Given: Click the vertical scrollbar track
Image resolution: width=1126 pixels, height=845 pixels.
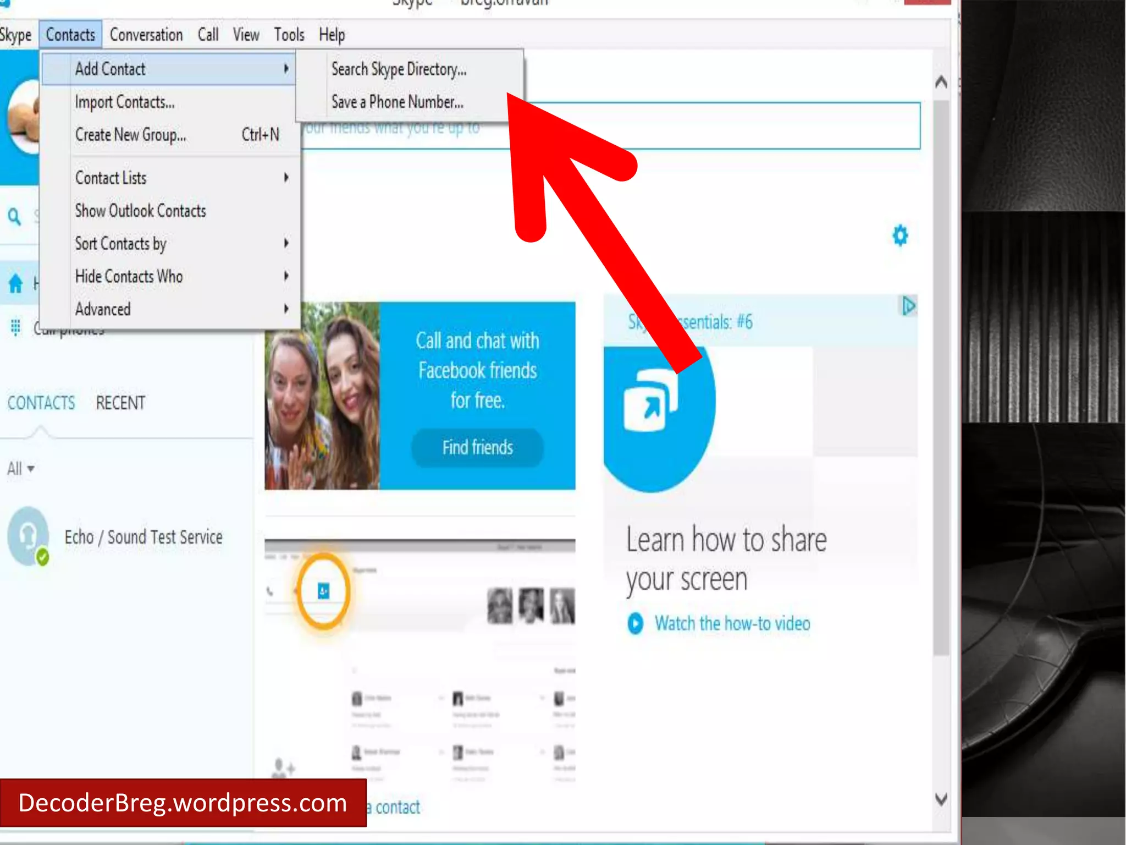Looking at the screenshot, I should point(941,377).
